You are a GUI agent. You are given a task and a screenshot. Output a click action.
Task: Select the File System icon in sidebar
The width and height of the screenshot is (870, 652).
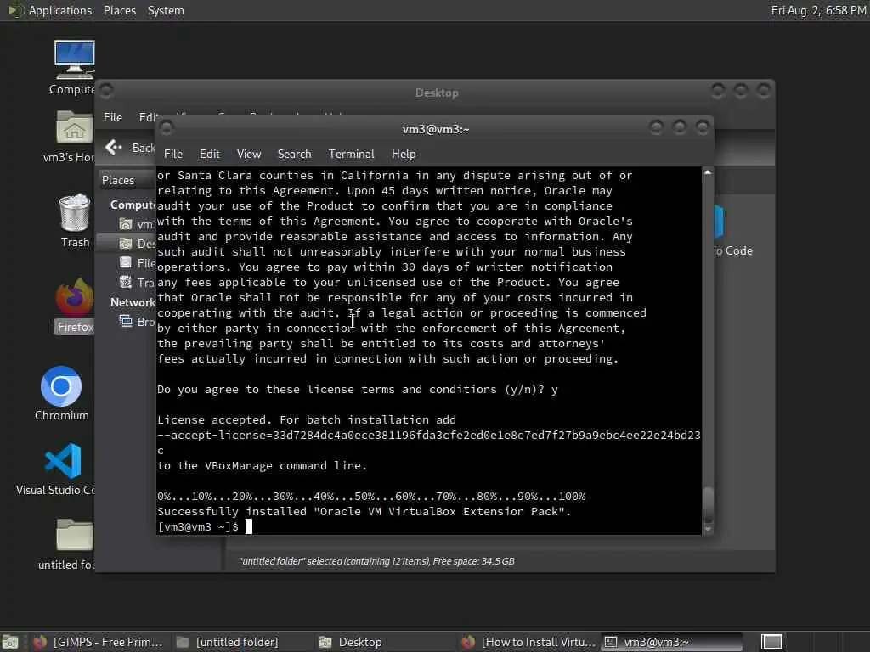click(126, 263)
